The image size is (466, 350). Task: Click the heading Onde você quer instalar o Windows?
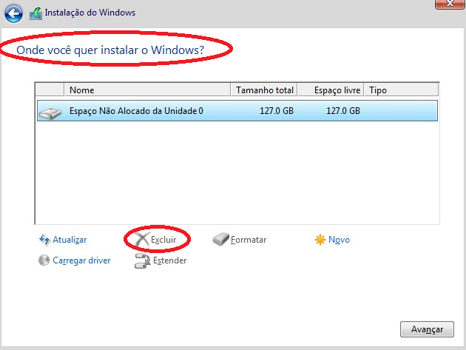point(110,50)
